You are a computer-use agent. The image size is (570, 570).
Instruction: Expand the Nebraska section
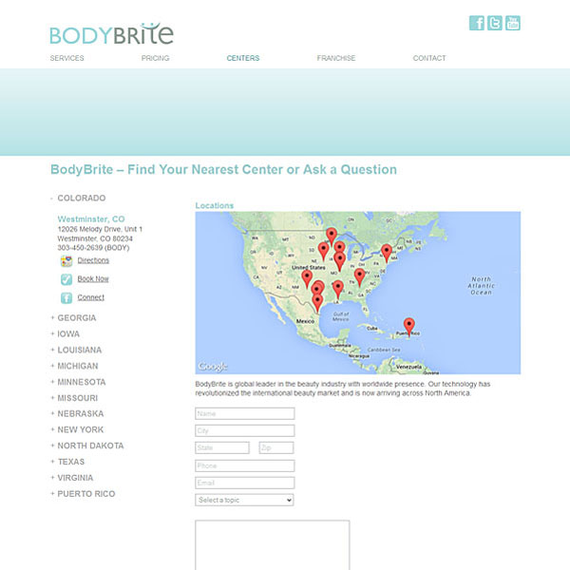pos(77,413)
